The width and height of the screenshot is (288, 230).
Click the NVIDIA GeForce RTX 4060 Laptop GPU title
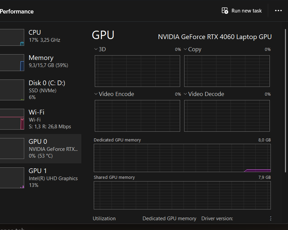(215, 37)
